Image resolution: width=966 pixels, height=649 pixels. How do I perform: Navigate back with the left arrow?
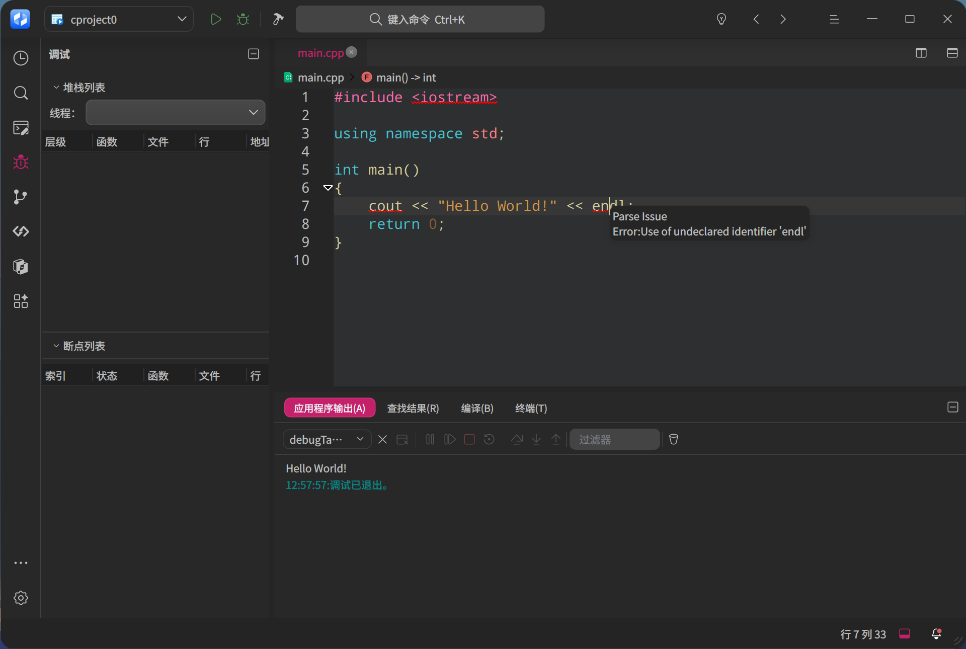point(756,19)
